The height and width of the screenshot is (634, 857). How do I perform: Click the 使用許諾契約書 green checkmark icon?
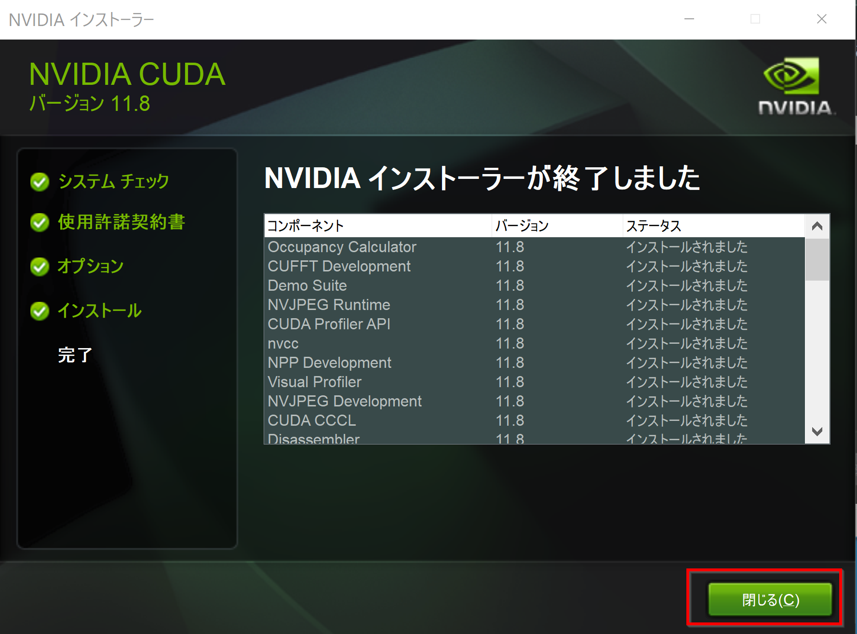click(40, 222)
